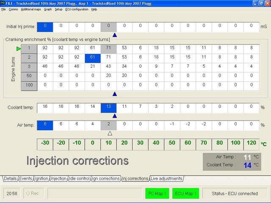This screenshot has width=271, height=203.
Task: Select the highlighted first Air temp cell
Action: (45, 126)
